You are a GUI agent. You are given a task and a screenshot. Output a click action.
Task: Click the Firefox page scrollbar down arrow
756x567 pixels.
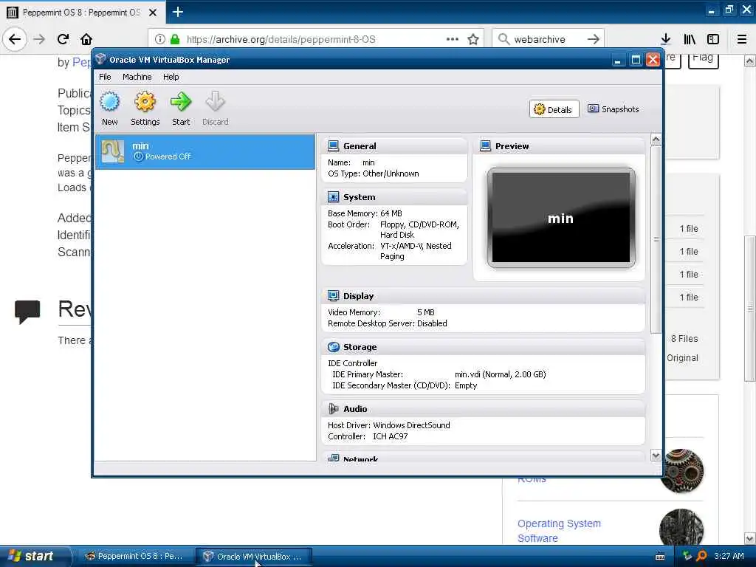click(x=750, y=538)
